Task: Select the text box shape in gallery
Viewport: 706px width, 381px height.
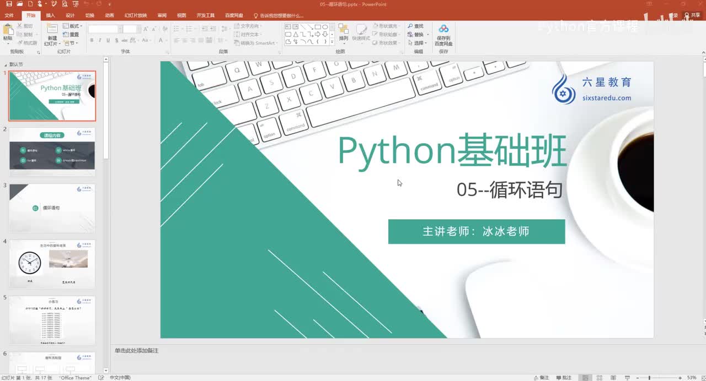Action: pos(288,26)
